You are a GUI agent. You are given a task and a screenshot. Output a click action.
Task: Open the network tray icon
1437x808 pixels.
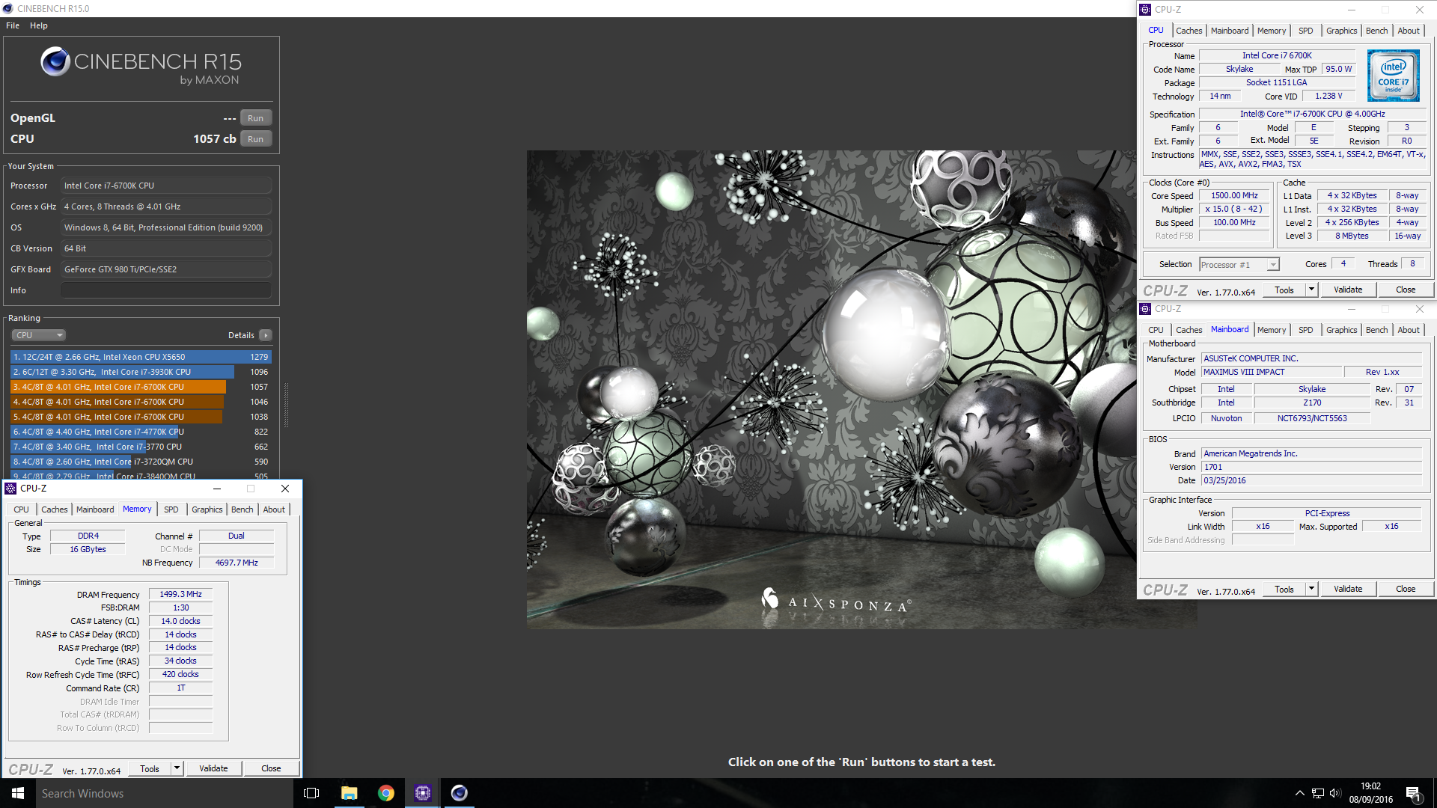[x=1318, y=793]
